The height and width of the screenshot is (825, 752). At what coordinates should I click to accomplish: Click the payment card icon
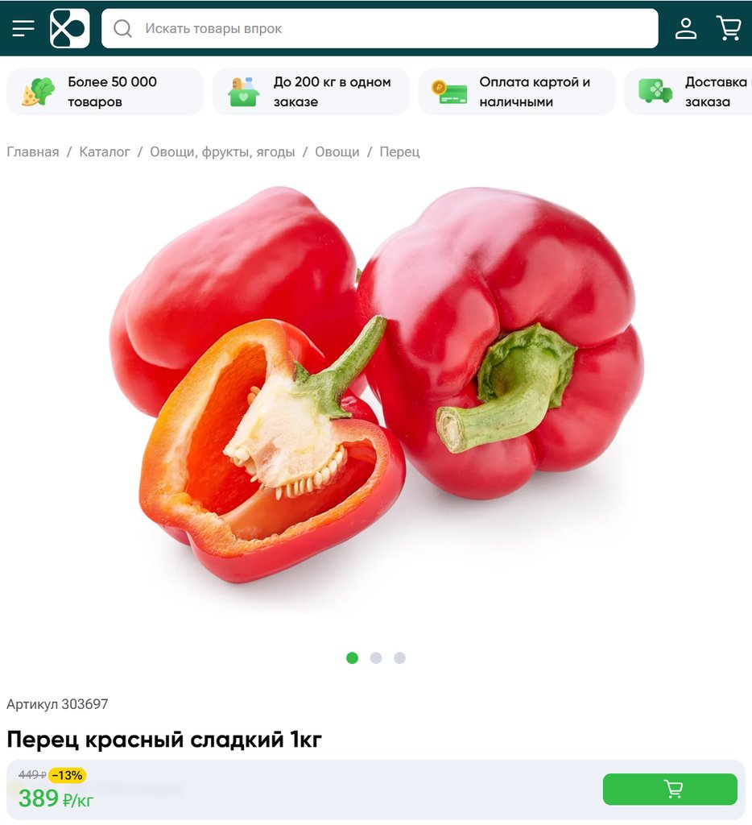click(449, 92)
